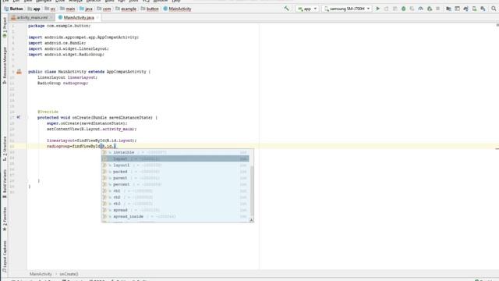Viewport: 499px width, 281px height.
Task: Click the 'RadioGroup radiogroup;' declaration line
Action: (62, 84)
